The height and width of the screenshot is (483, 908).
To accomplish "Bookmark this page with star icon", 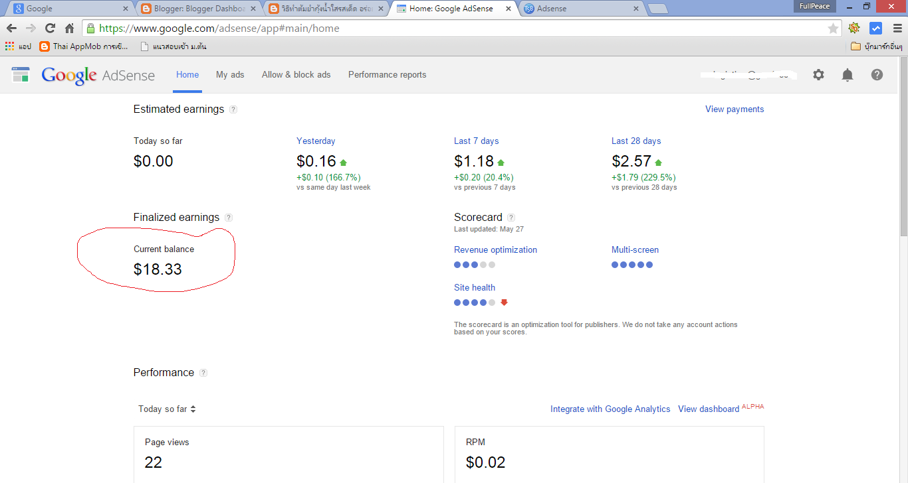I will tap(833, 29).
